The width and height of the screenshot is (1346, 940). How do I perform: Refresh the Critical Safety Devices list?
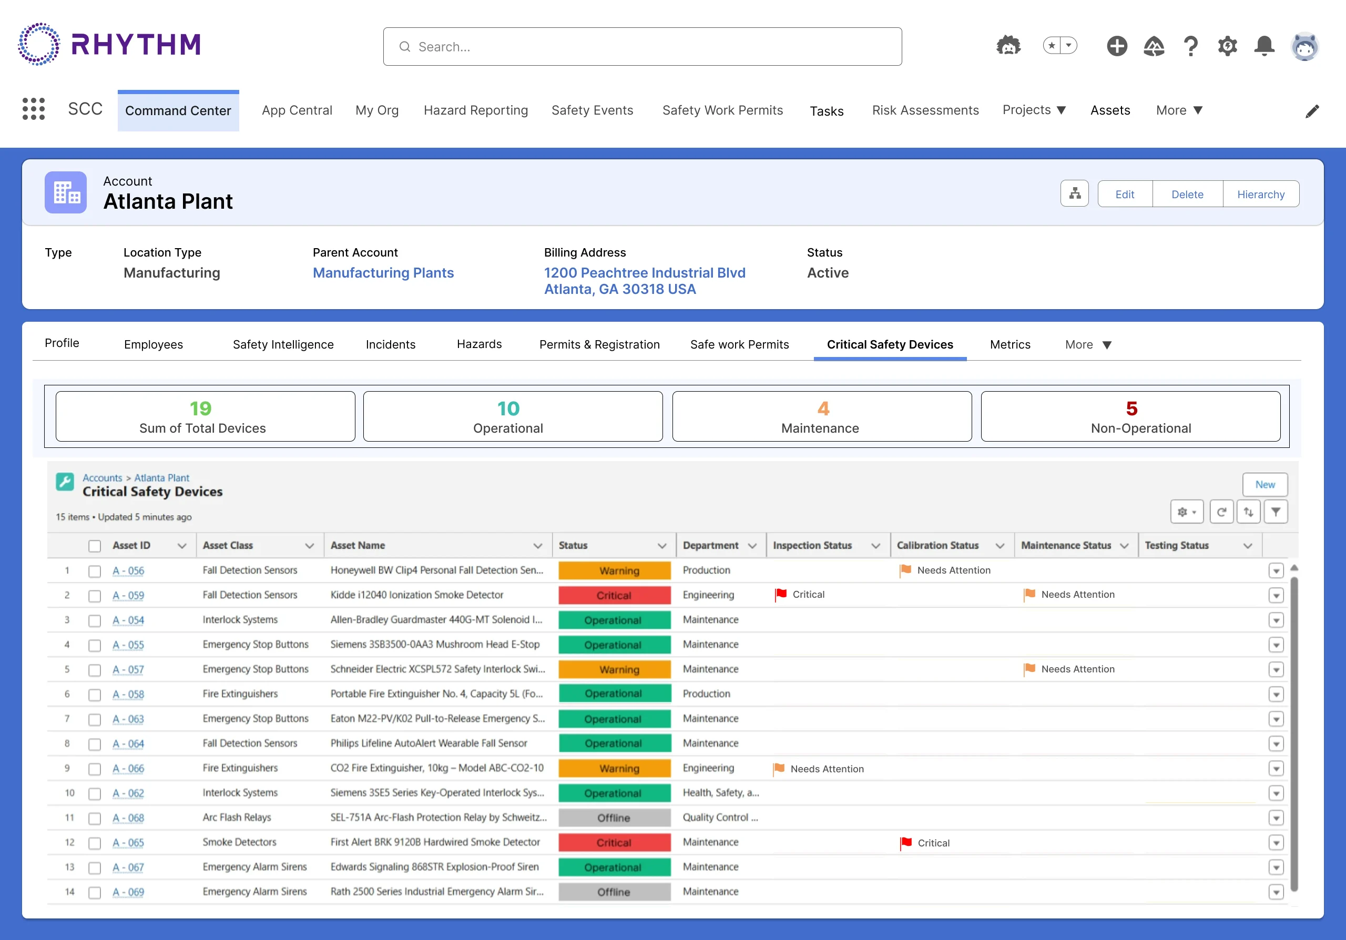1222,512
